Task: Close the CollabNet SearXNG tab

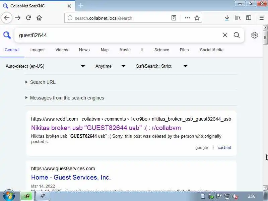Action: tap(69, 6)
